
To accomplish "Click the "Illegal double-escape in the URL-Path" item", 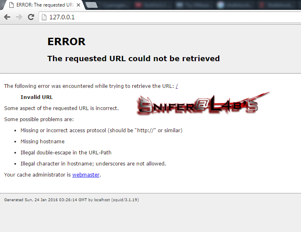I will 66,153.
